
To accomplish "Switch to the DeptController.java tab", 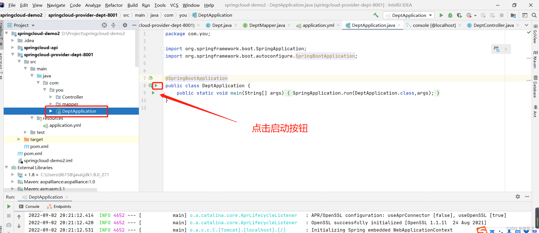I will click(493, 25).
